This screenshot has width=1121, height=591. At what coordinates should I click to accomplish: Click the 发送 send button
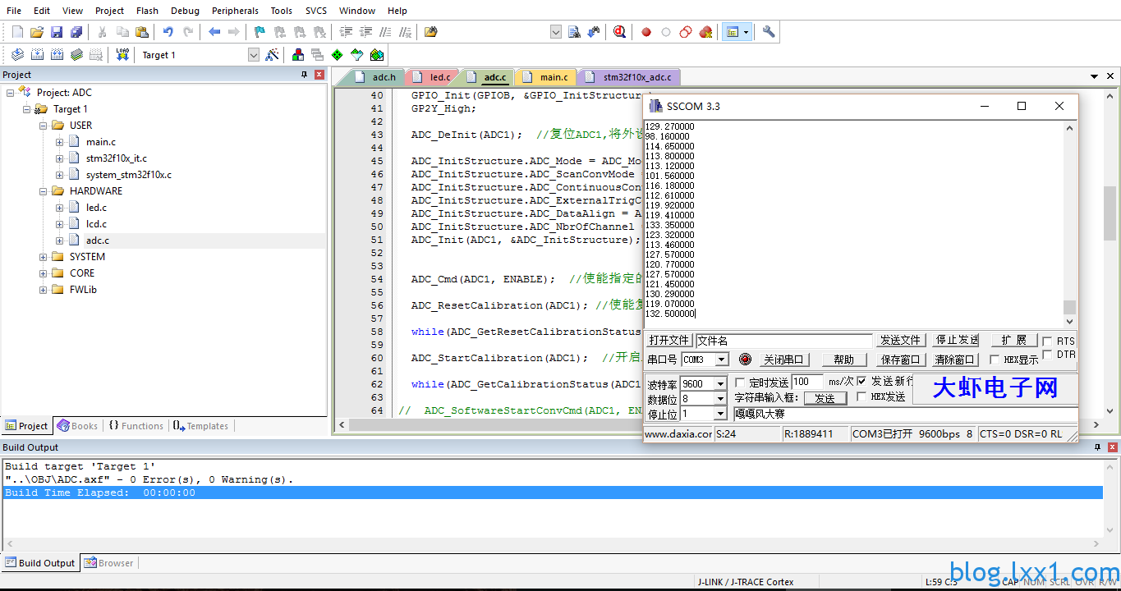coord(825,398)
